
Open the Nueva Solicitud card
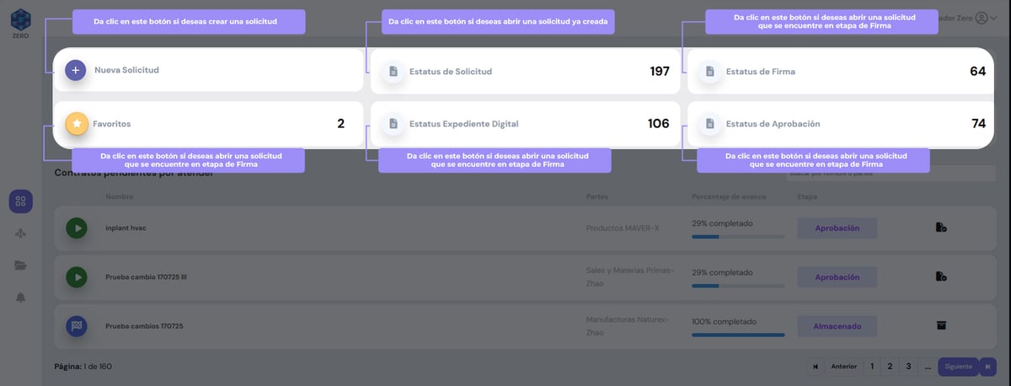(x=209, y=71)
